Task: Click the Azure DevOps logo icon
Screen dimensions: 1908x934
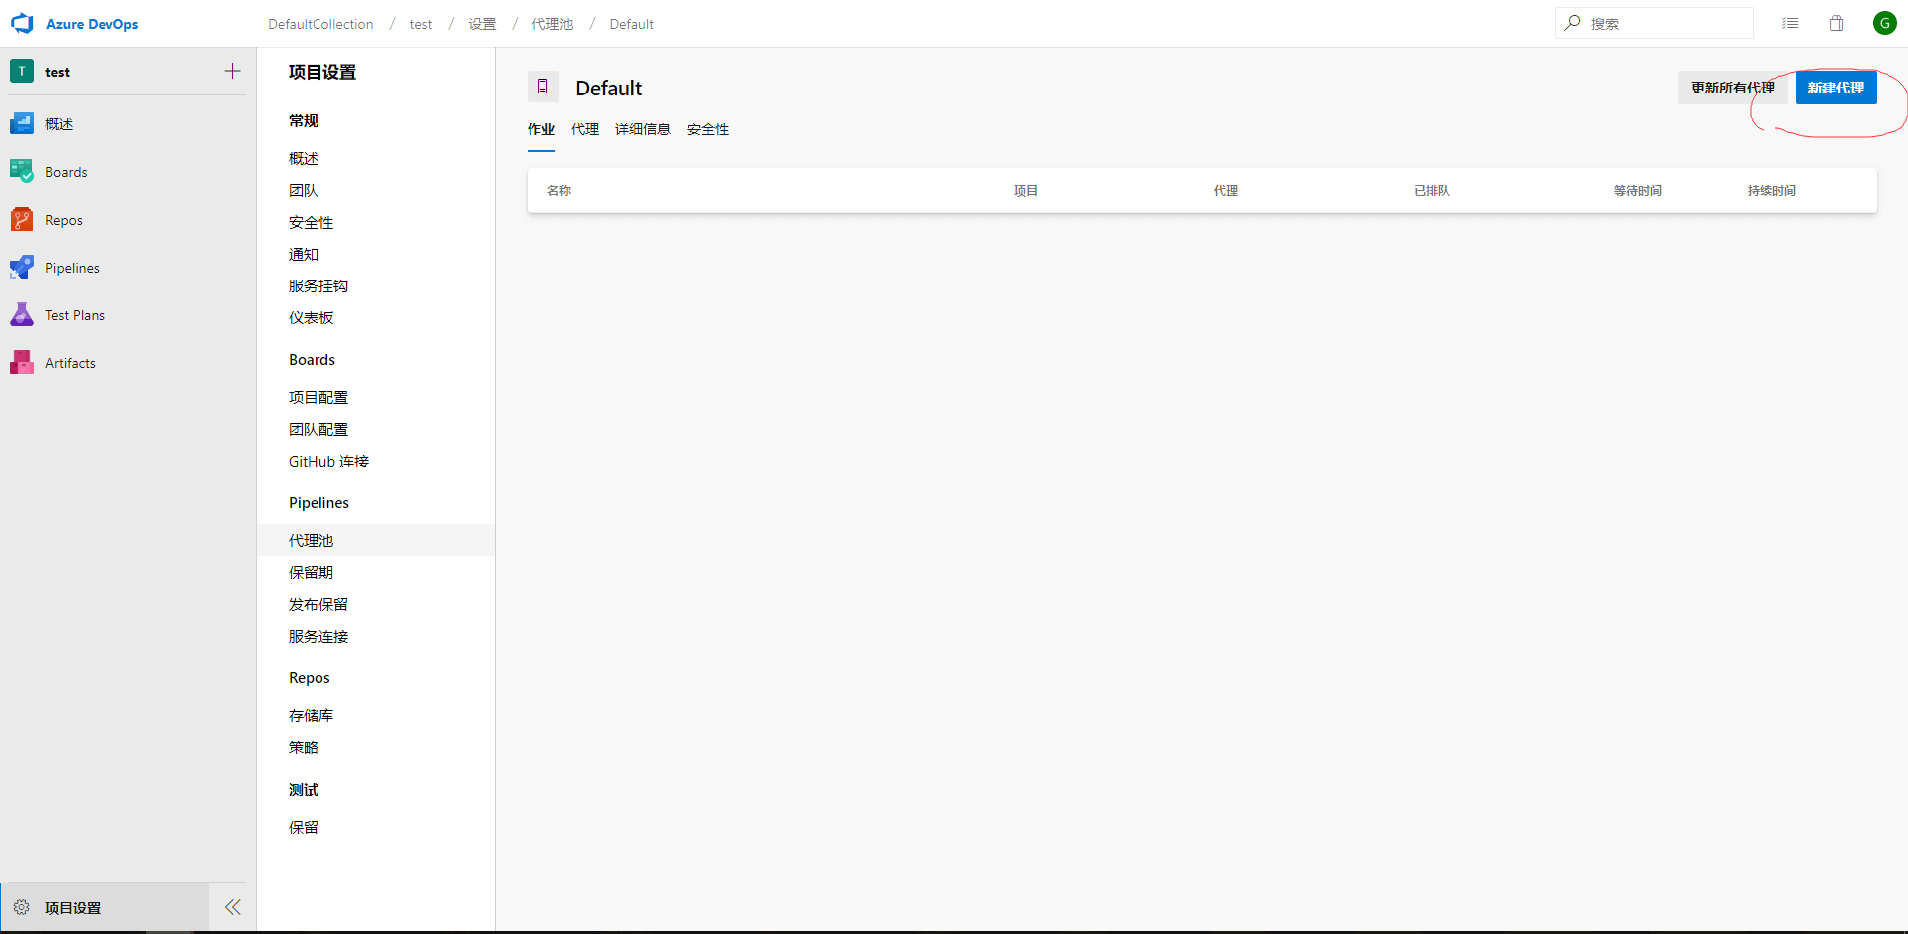Action: coord(22,24)
